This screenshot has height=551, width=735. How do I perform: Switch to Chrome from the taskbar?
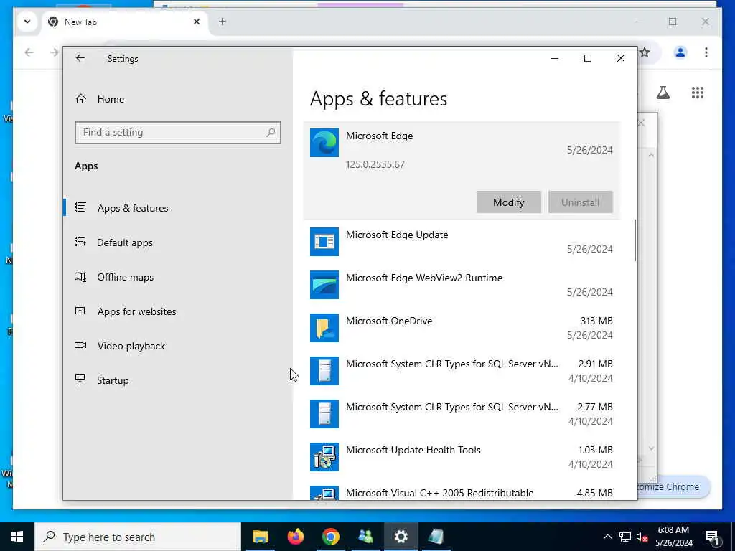pyautogui.click(x=330, y=537)
